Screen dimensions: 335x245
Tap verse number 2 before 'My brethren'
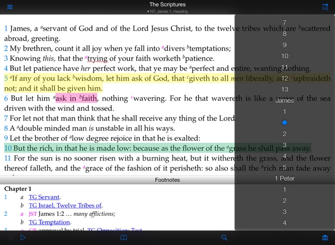(x=6, y=48)
